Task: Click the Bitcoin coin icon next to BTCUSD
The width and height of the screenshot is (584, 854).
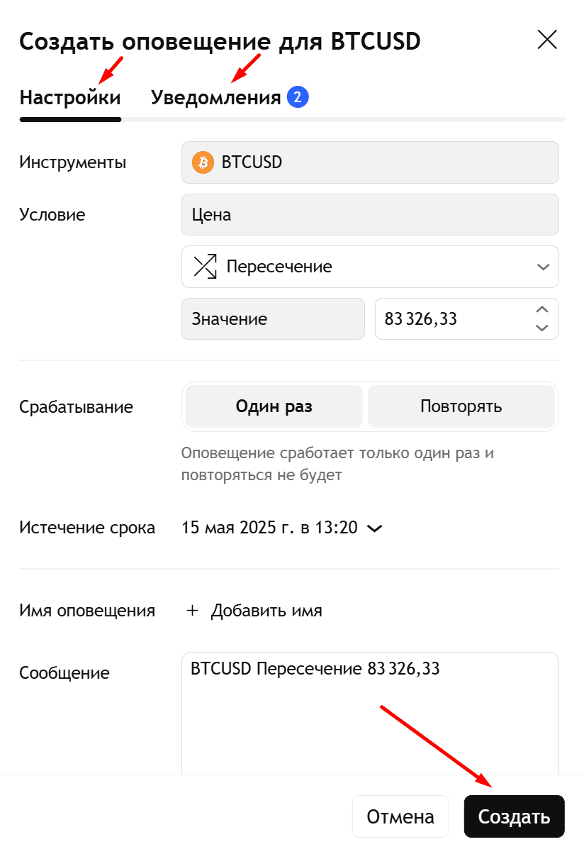Action: [x=203, y=162]
